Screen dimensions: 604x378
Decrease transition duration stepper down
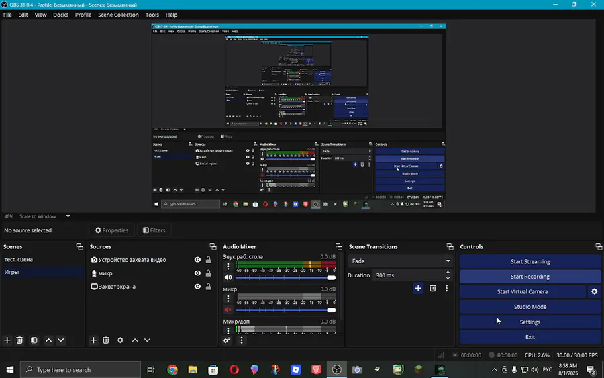pos(448,278)
